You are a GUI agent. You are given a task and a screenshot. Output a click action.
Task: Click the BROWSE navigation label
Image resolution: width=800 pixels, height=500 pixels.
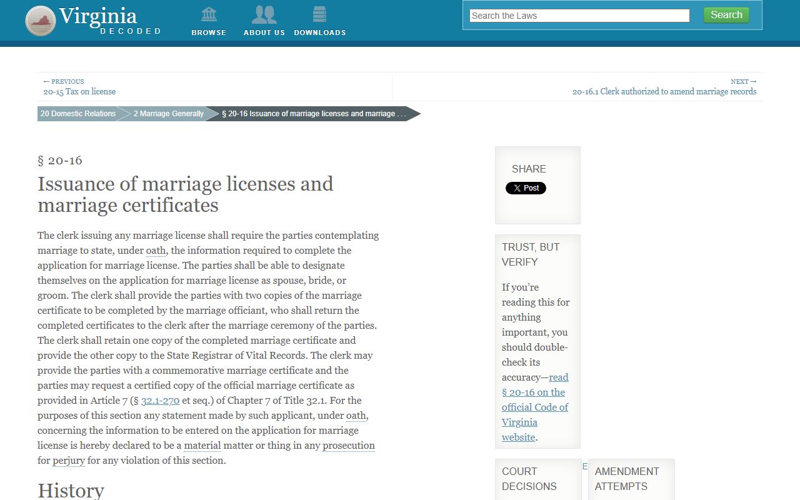point(209,32)
